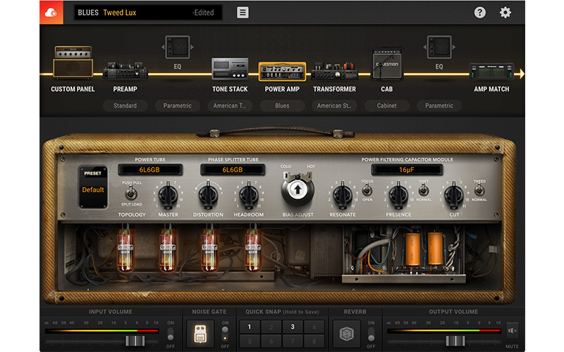Open the settings gear icon
Screen dimensions: 564x352
505,13
